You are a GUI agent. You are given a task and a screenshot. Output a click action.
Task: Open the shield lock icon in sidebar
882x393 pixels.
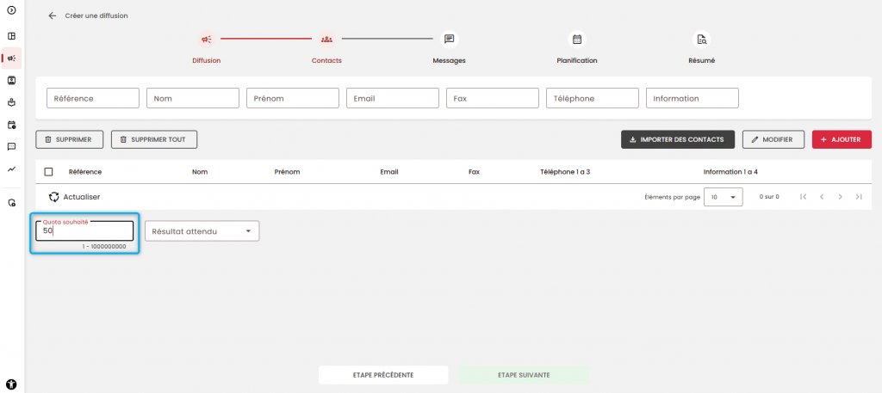click(x=11, y=203)
